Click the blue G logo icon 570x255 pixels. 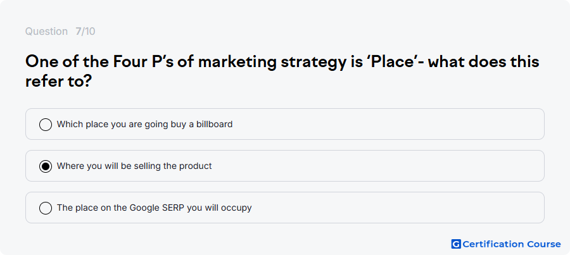coord(456,244)
